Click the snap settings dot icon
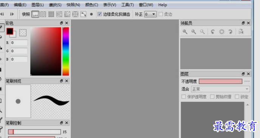 [x=91, y=14]
